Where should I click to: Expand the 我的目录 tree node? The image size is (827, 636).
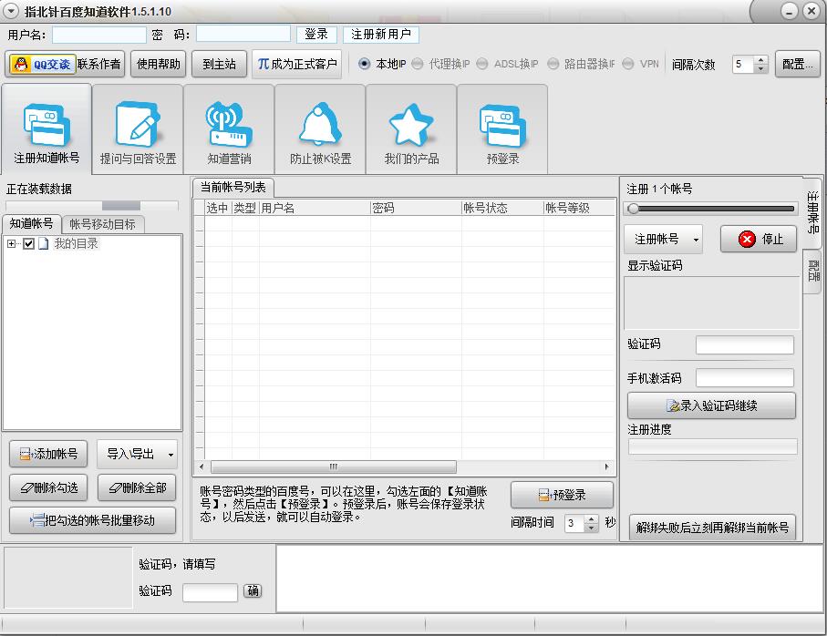[x=11, y=243]
